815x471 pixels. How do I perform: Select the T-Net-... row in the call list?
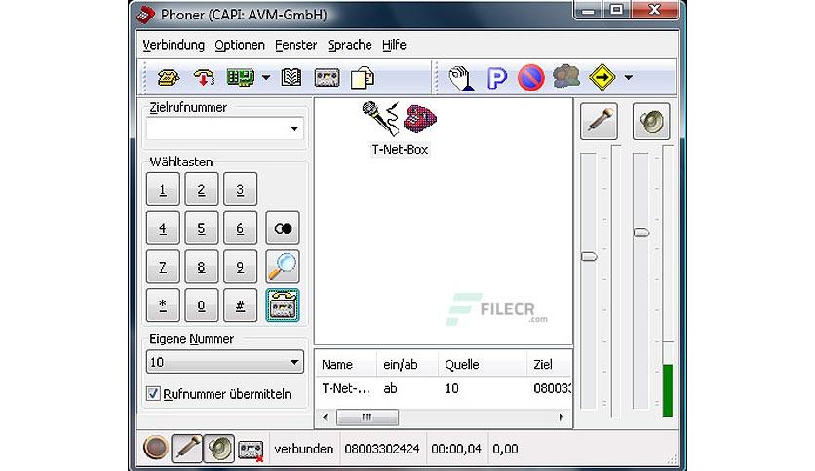point(444,388)
